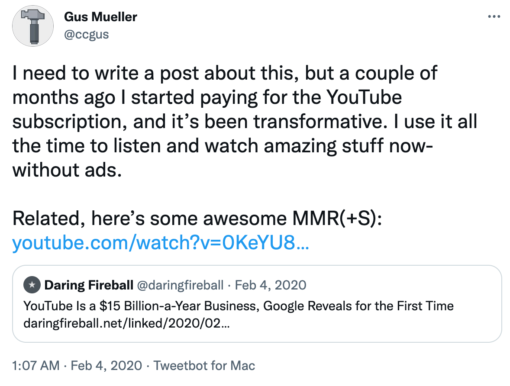Viewport: 510px width, 386px height.
Task: Click the Daring Fireball star avatar icon
Action: click(x=32, y=285)
